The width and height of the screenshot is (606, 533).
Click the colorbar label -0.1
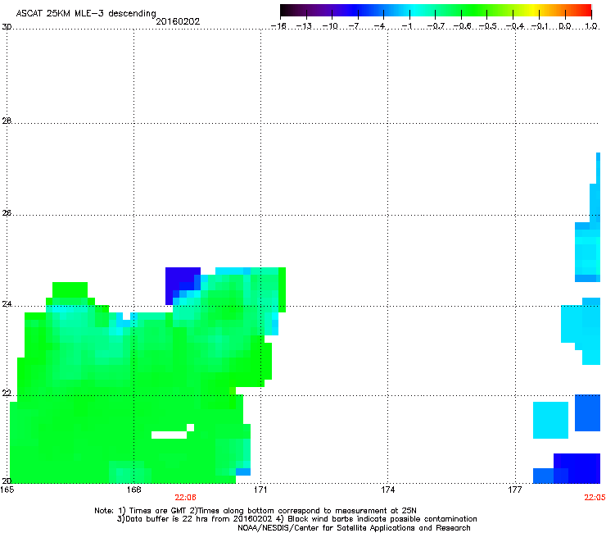(x=540, y=26)
